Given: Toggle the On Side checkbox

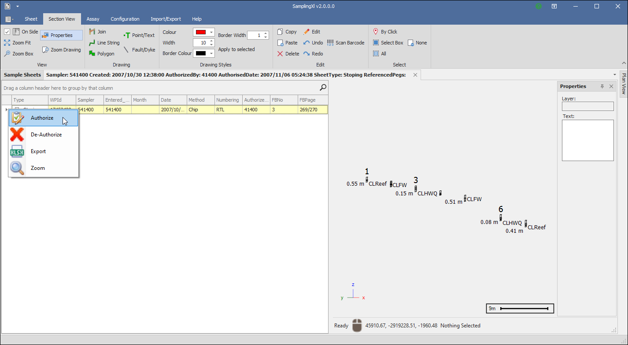Looking at the screenshot, I should click(x=7, y=32).
